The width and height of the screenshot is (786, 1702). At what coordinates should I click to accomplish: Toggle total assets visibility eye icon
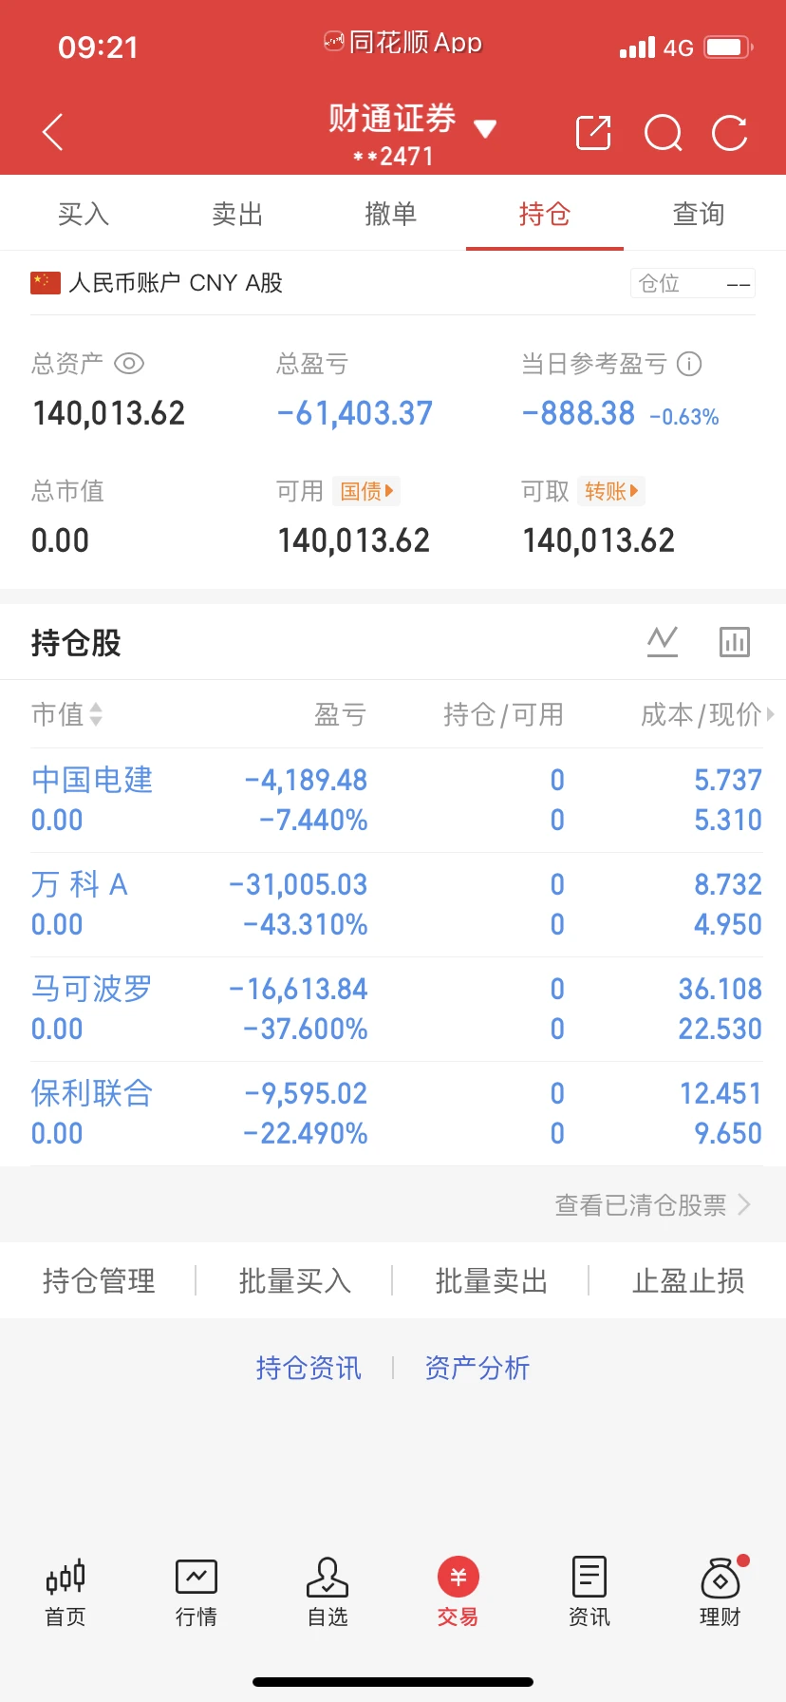[129, 364]
